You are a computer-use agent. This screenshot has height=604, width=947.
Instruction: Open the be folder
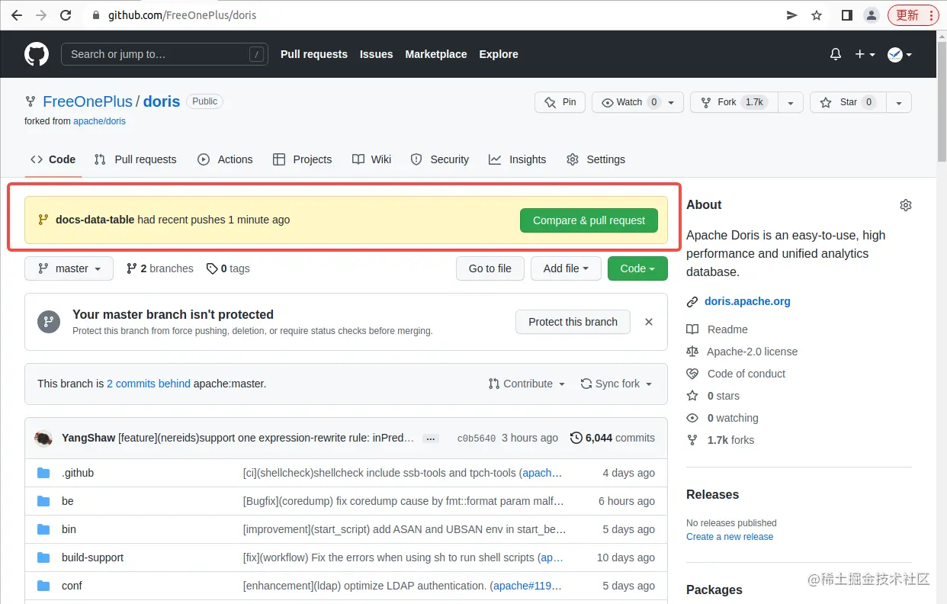[x=68, y=501]
